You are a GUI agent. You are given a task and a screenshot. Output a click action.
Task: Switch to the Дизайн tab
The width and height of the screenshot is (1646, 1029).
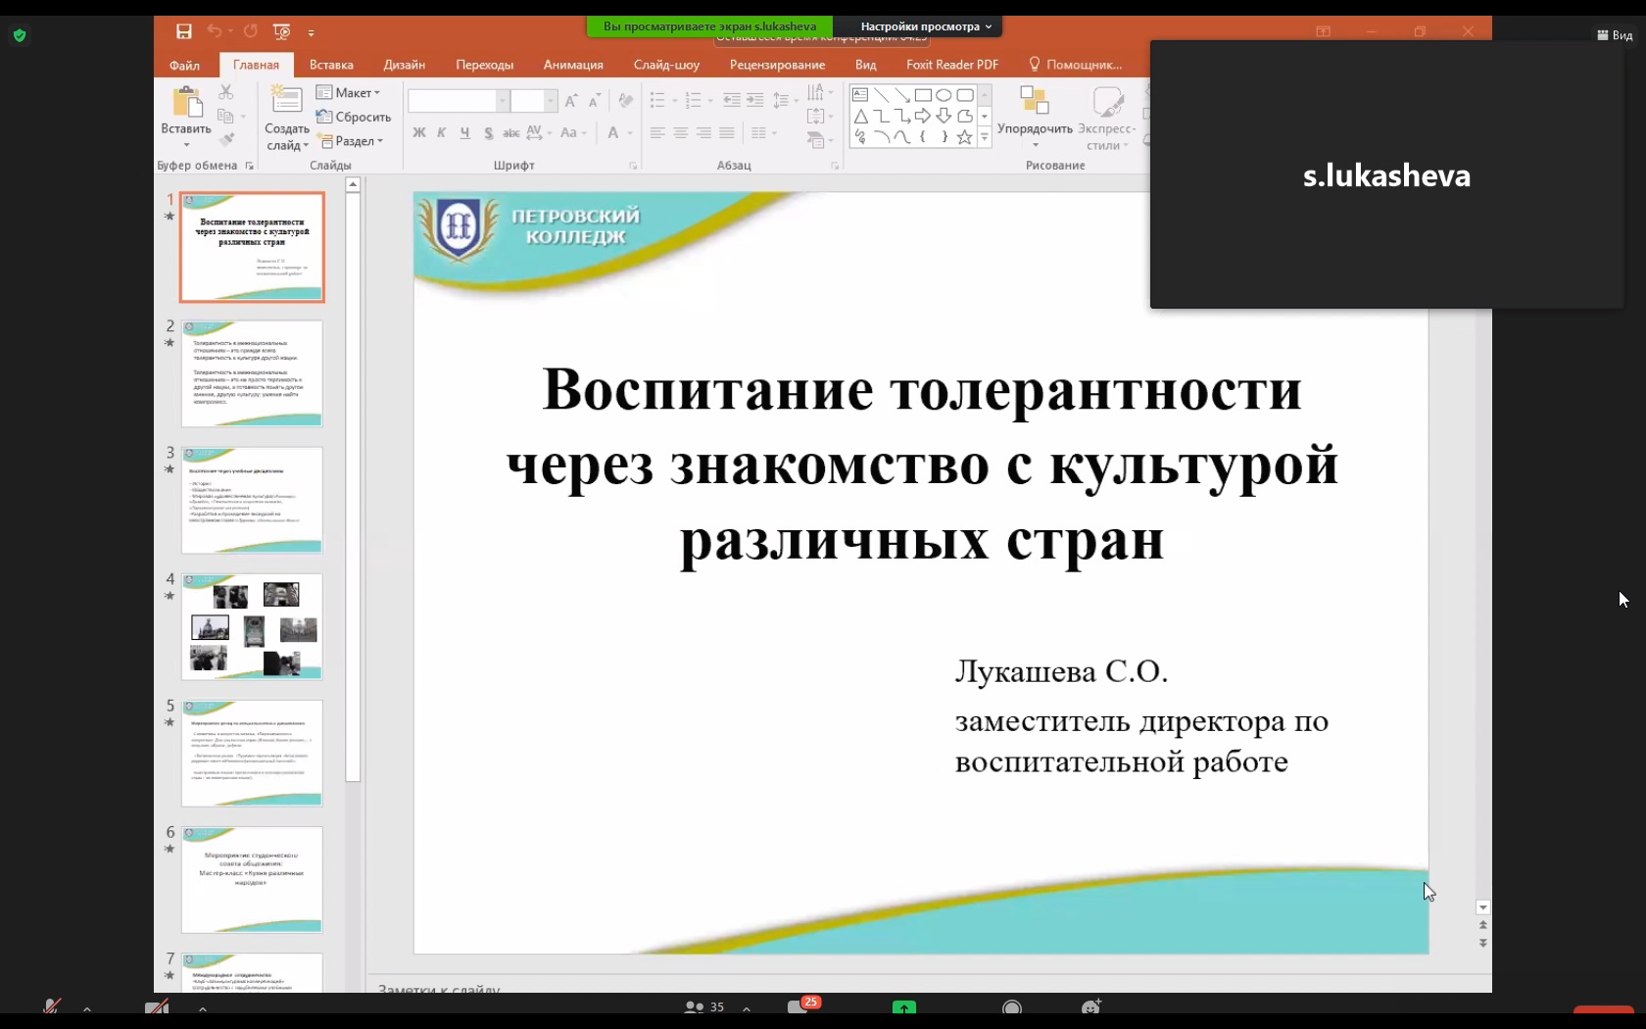[405, 65]
